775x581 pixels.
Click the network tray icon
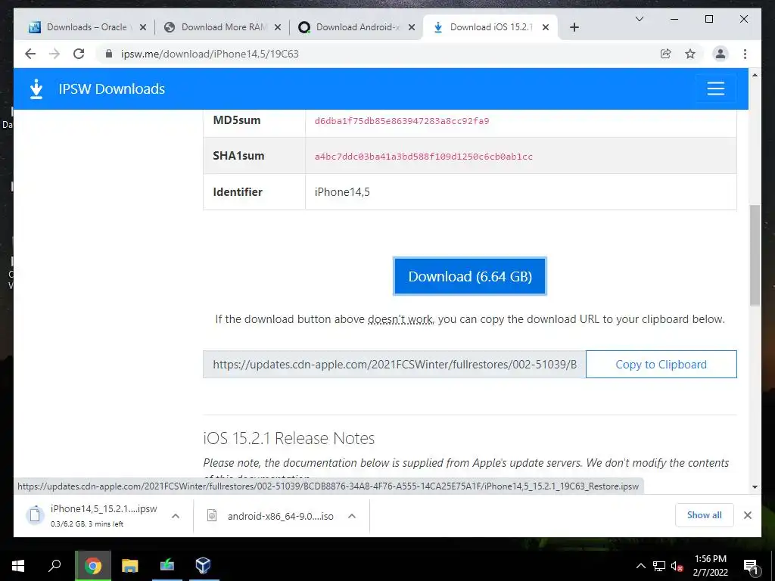pyautogui.click(x=659, y=566)
